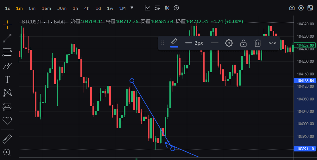Select the trend line drawing tool
The image size is (317, 160).
pyautogui.click(x=7, y=38)
